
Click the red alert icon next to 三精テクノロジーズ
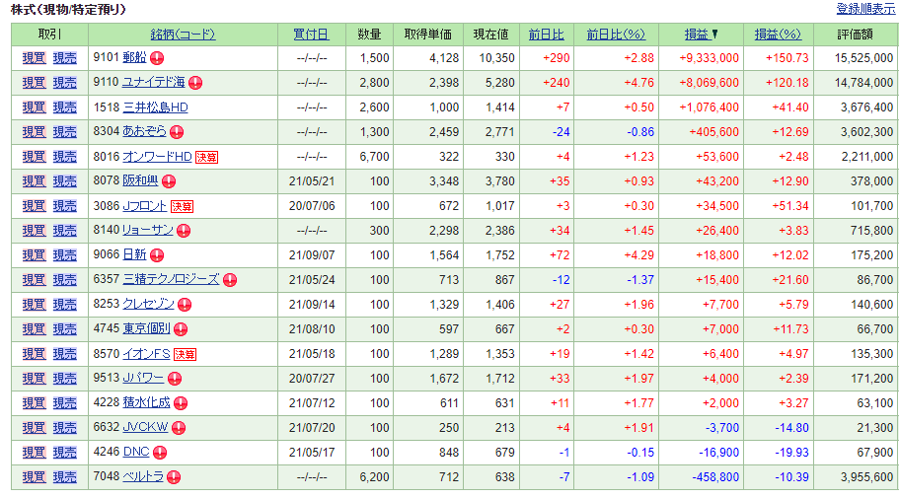coord(230,280)
